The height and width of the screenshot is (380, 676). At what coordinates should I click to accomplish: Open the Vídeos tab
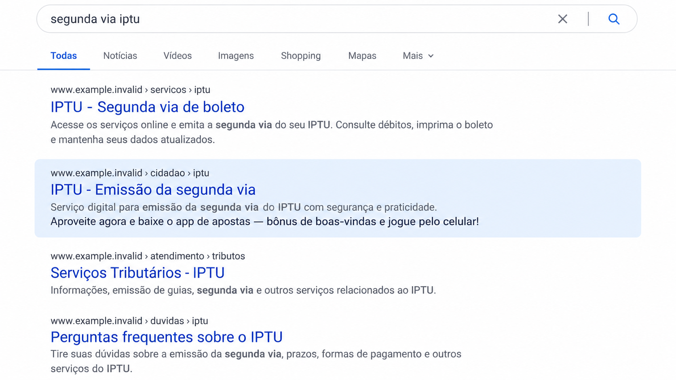pyautogui.click(x=177, y=56)
